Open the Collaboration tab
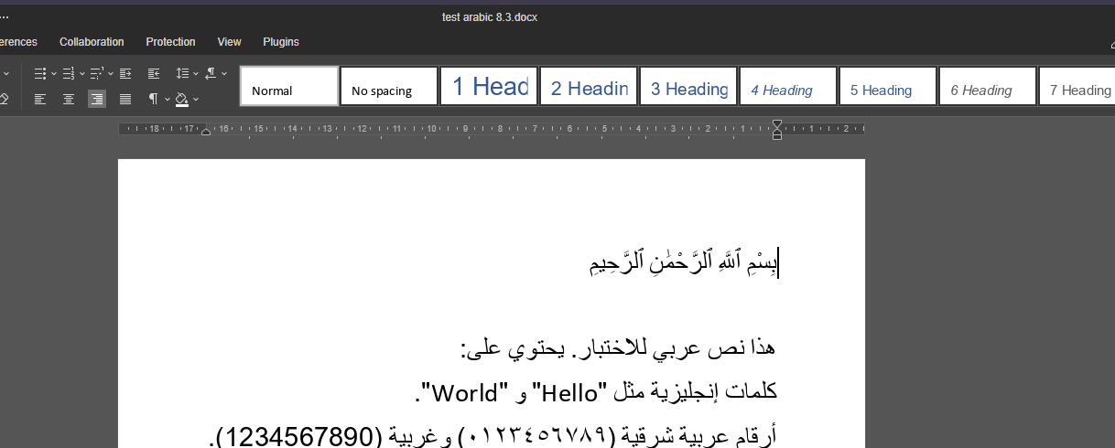 [92, 42]
